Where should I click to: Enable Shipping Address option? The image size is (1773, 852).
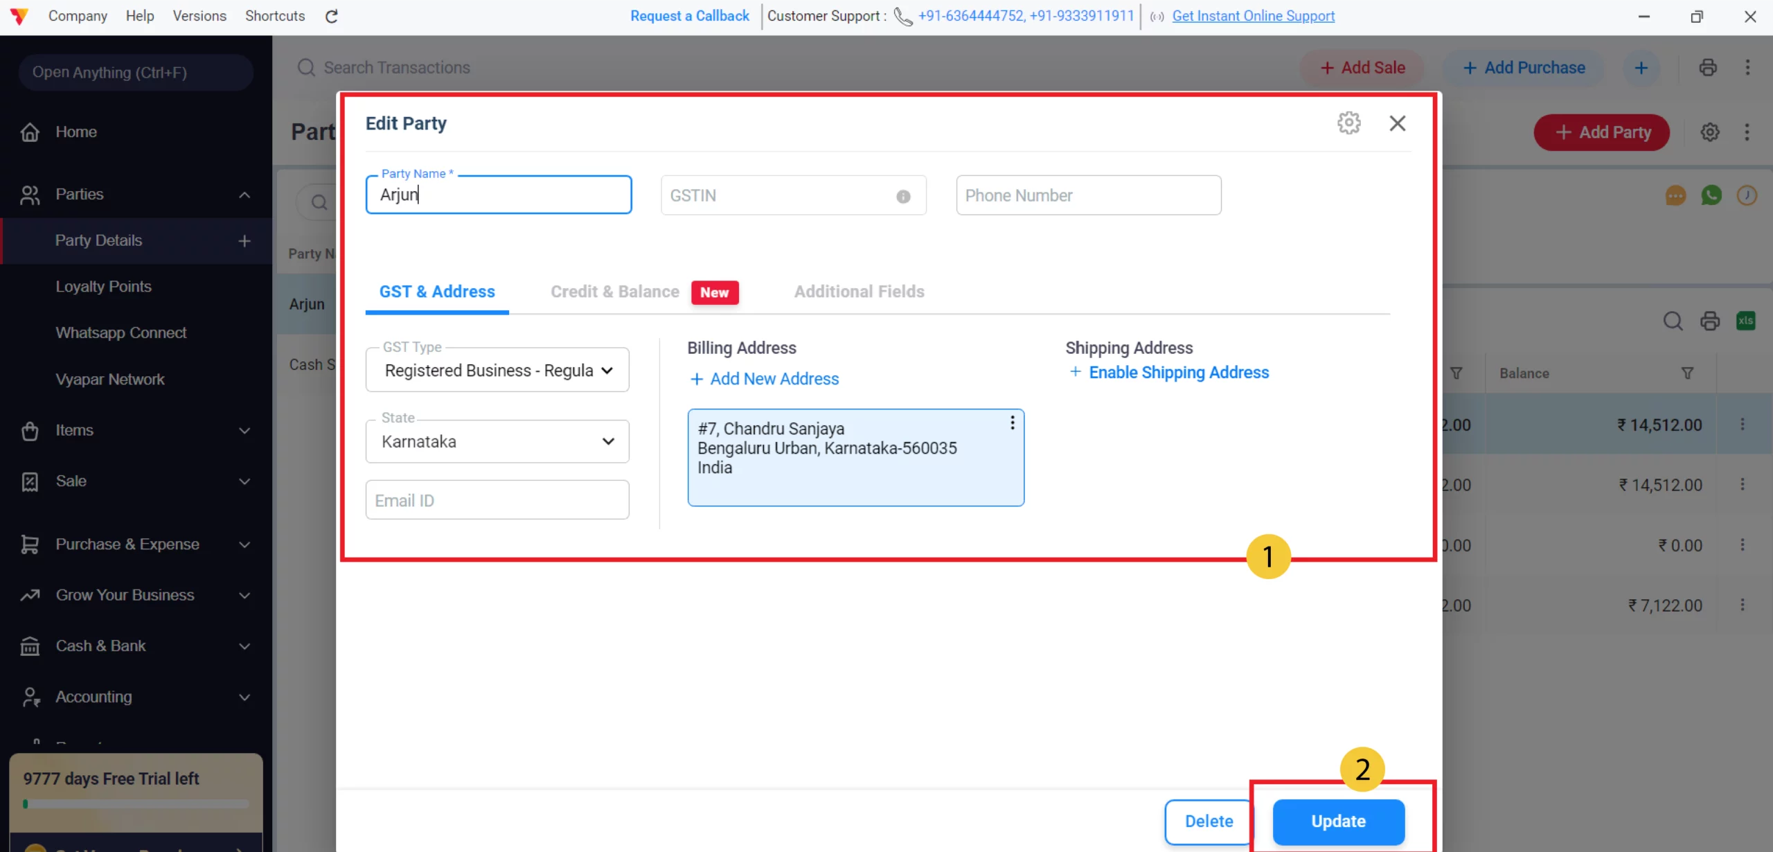[1178, 373]
